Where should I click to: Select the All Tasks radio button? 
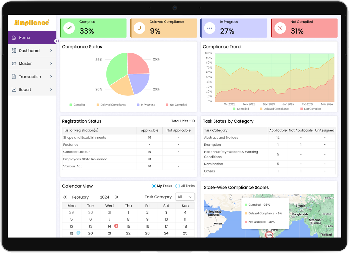[178, 186]
